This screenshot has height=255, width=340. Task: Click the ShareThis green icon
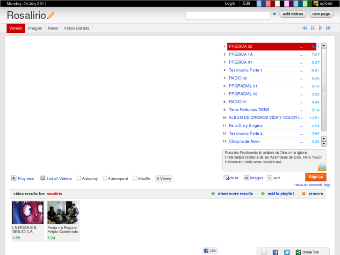(298, 252)
